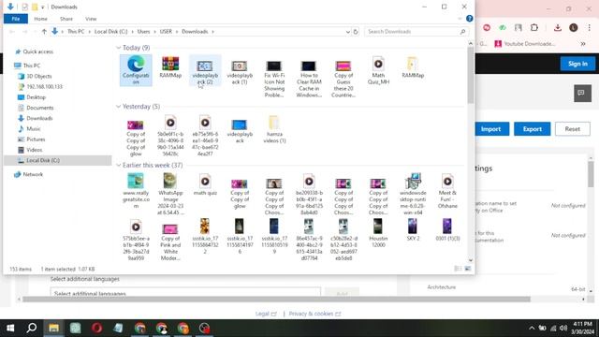This screenshot has height=337, width=599.
Task: Go up one folder level
Action: (x=44, y=32)
